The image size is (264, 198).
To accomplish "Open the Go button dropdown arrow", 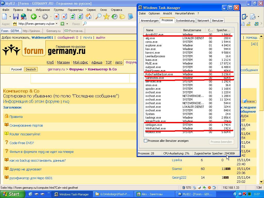I will pyautogui.click(x=67, y=24).
